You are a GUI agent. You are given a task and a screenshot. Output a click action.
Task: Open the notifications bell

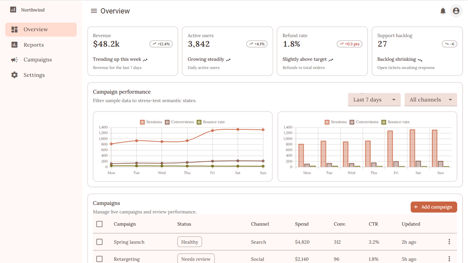pos(443,11)
